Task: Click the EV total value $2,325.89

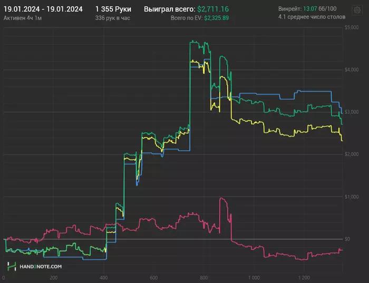Action: 216,18
